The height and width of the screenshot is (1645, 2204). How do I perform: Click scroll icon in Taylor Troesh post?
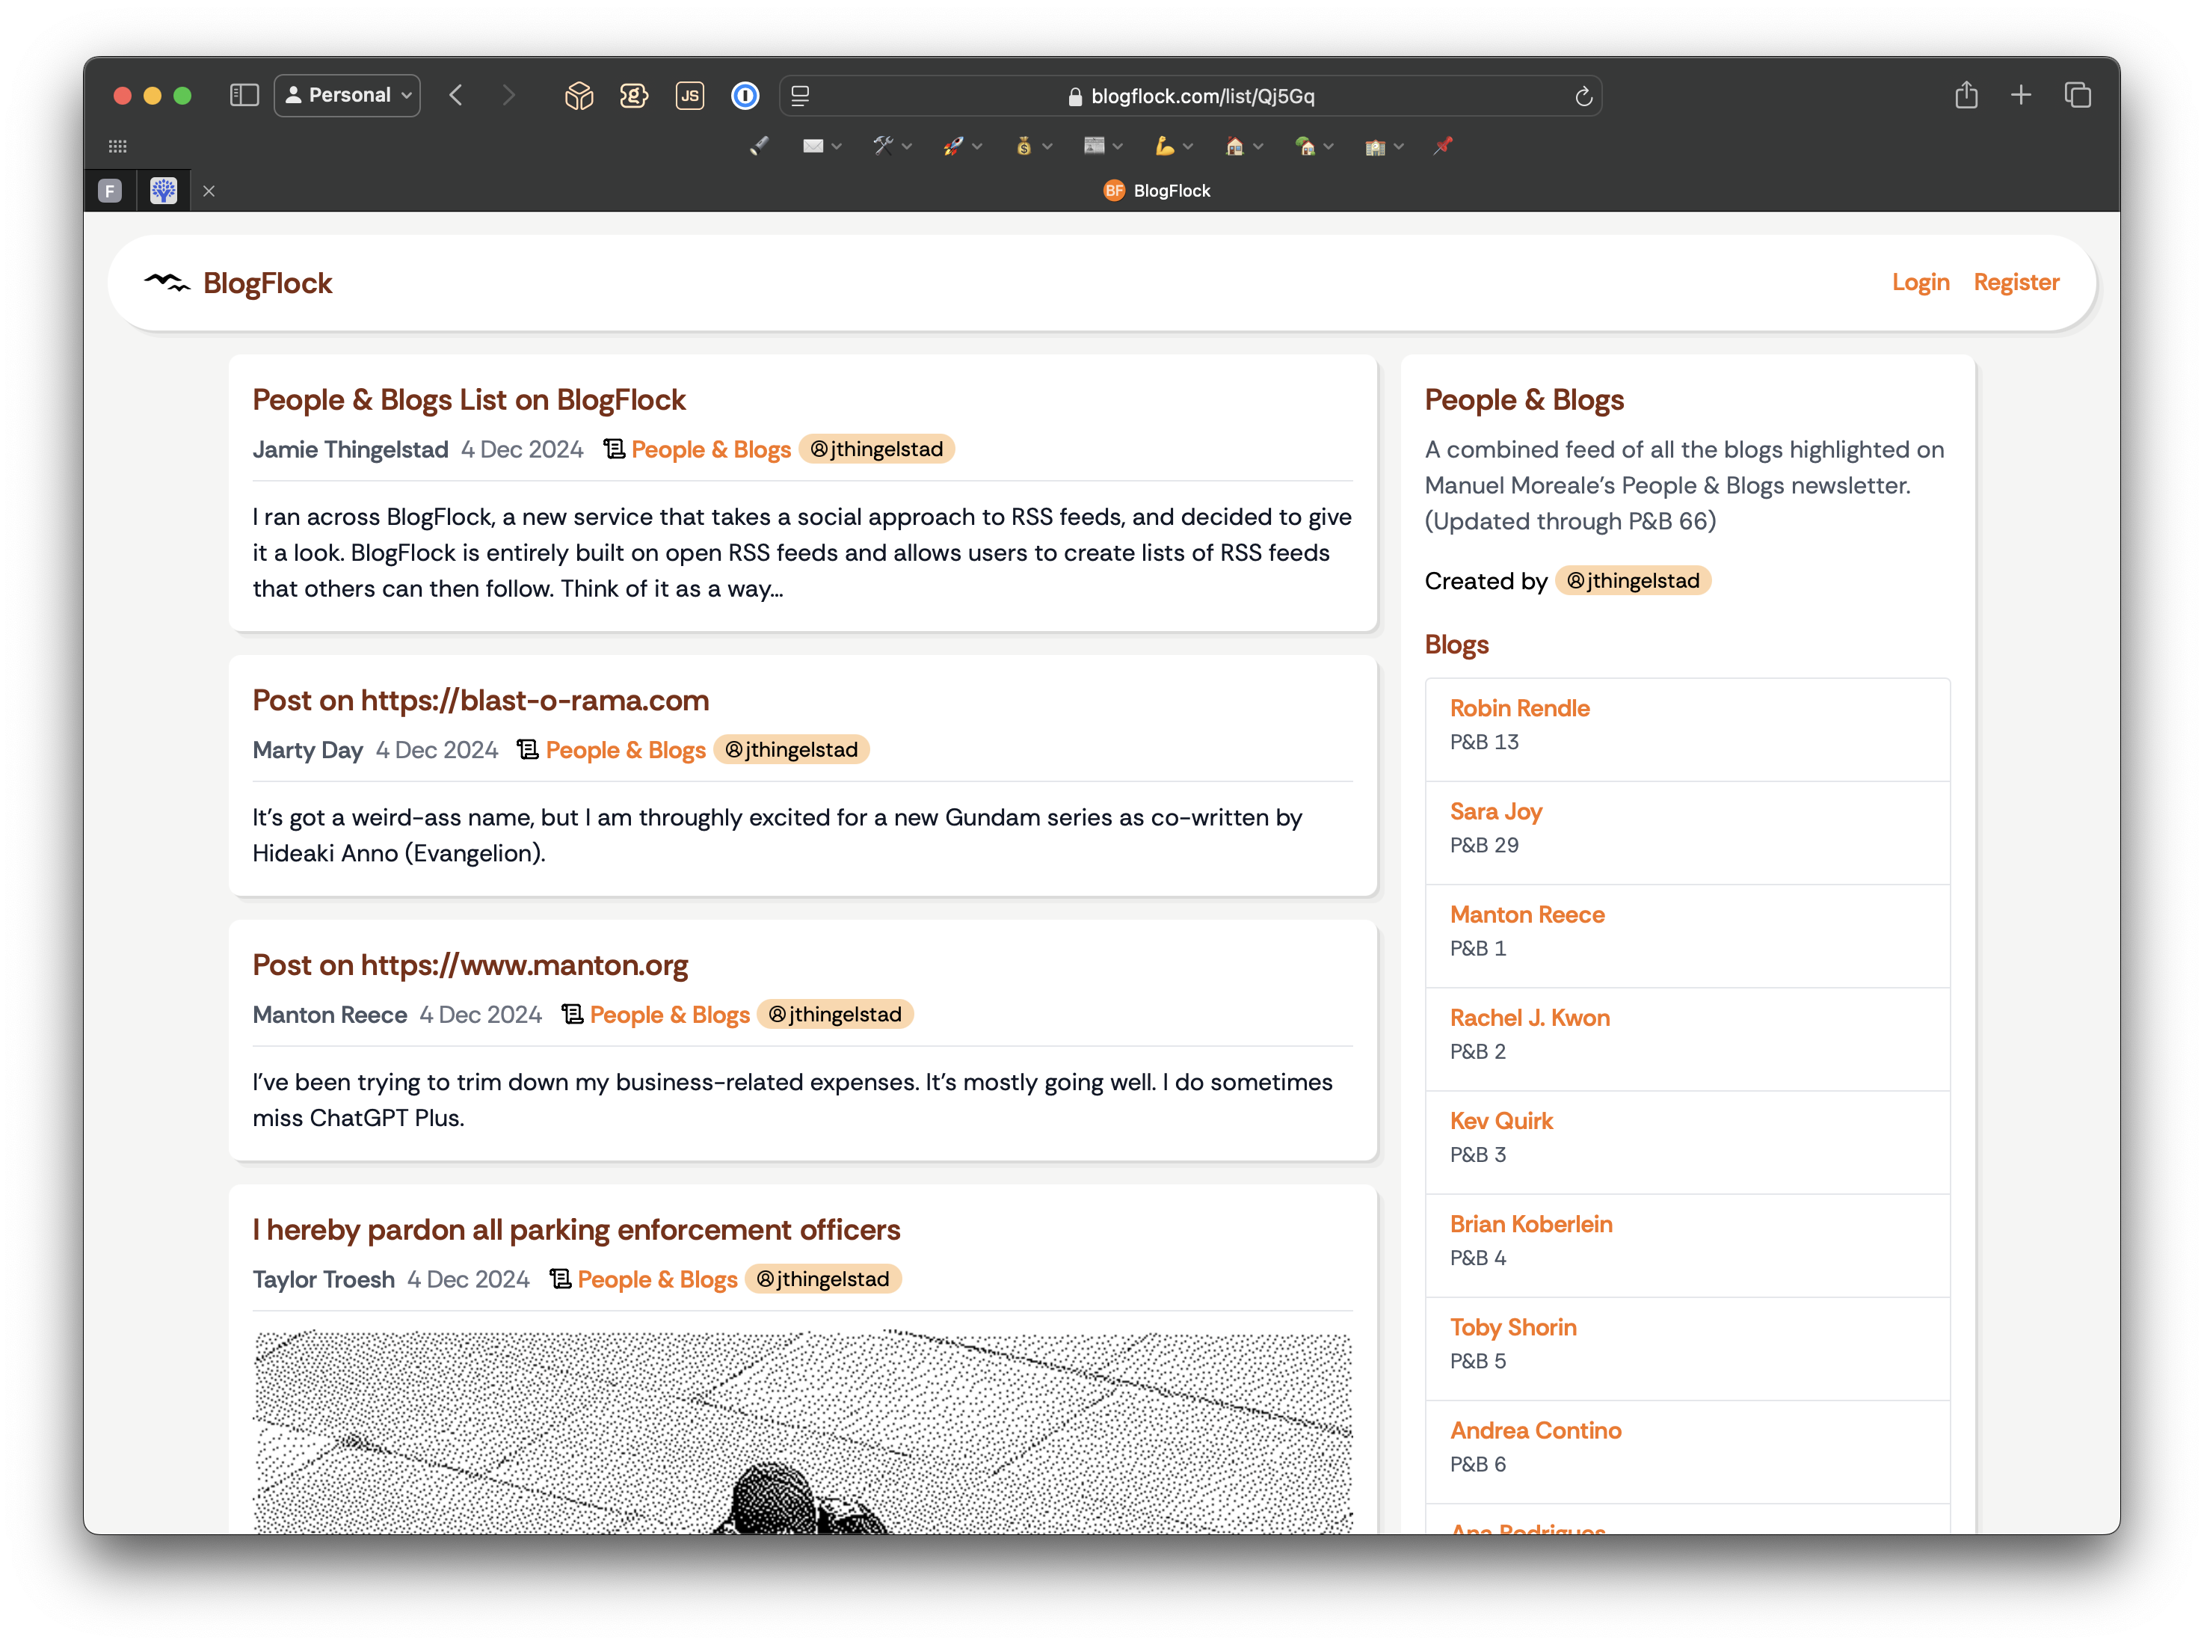click(x=561, y=1279)
